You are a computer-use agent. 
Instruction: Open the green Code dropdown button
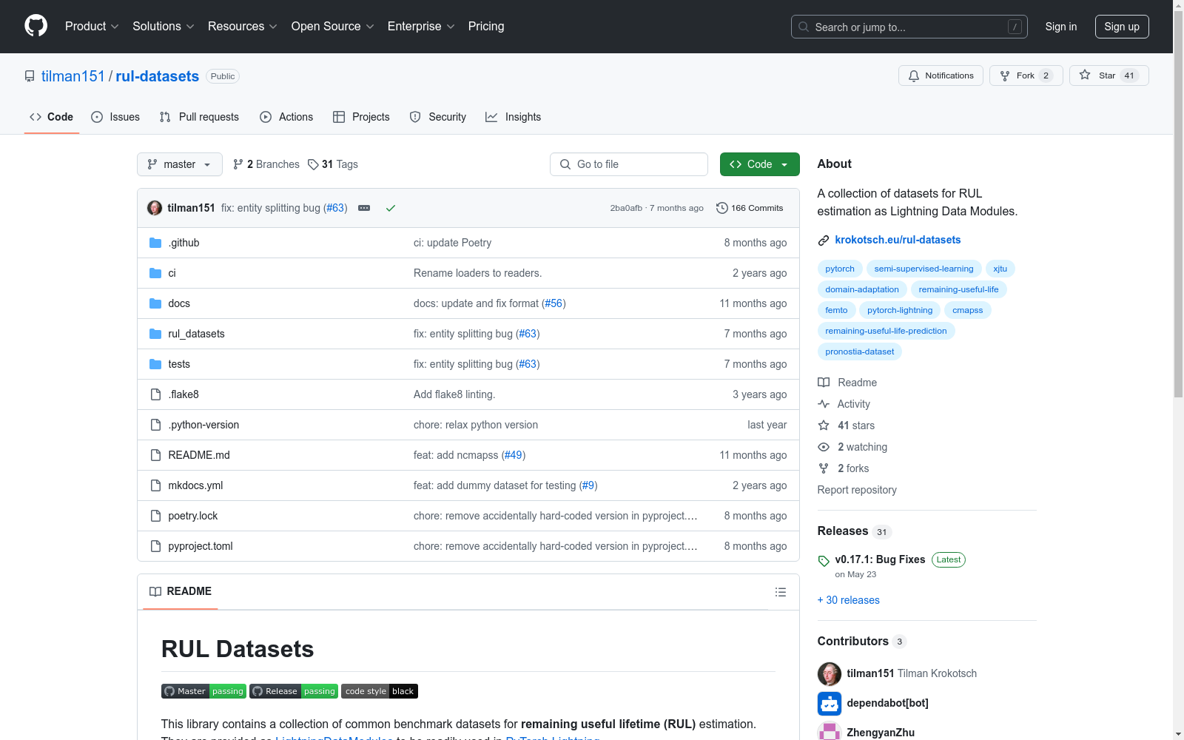click(759, 164)
